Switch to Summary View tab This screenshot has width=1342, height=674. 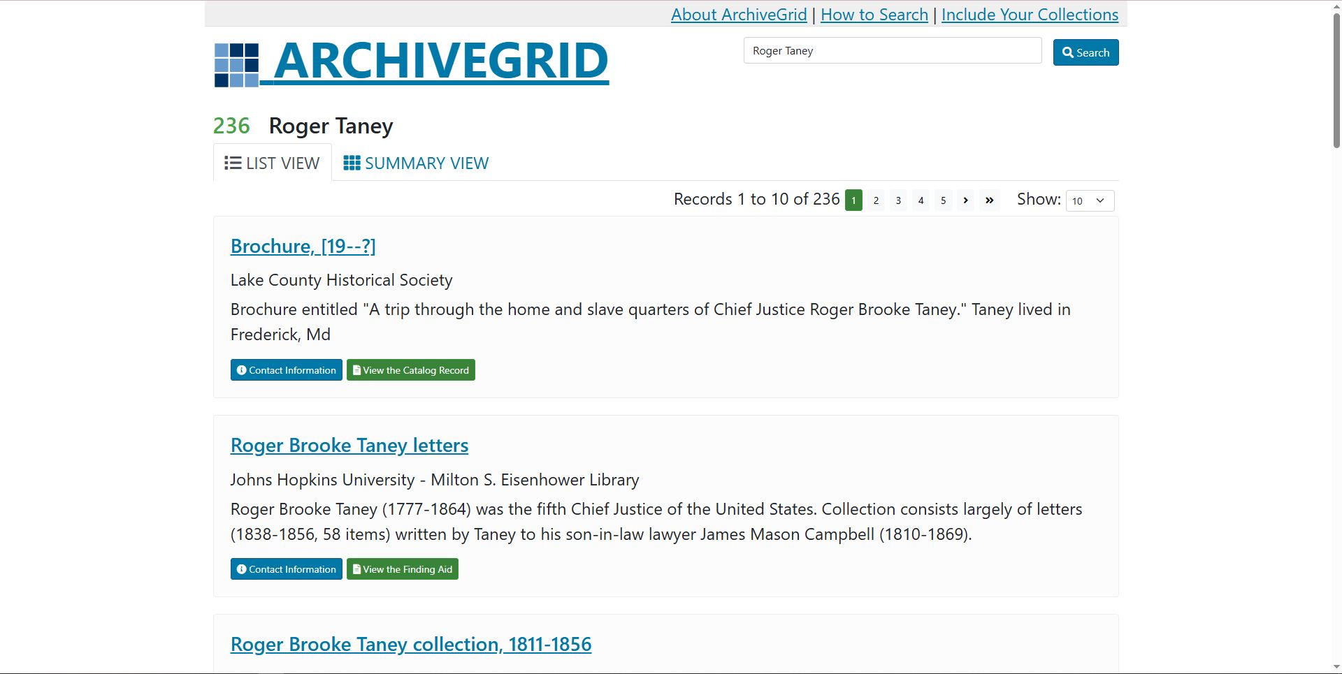[416, 163]
